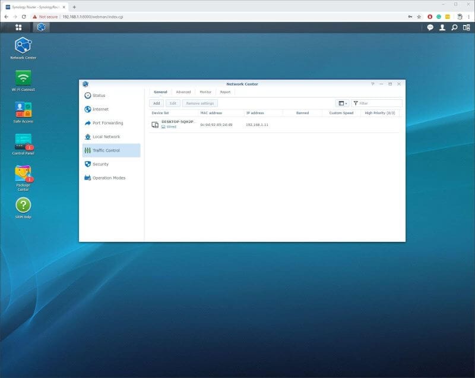This screenshot has height=378, width=475.
Task: Open user account options icon
Action: point(442,27)
